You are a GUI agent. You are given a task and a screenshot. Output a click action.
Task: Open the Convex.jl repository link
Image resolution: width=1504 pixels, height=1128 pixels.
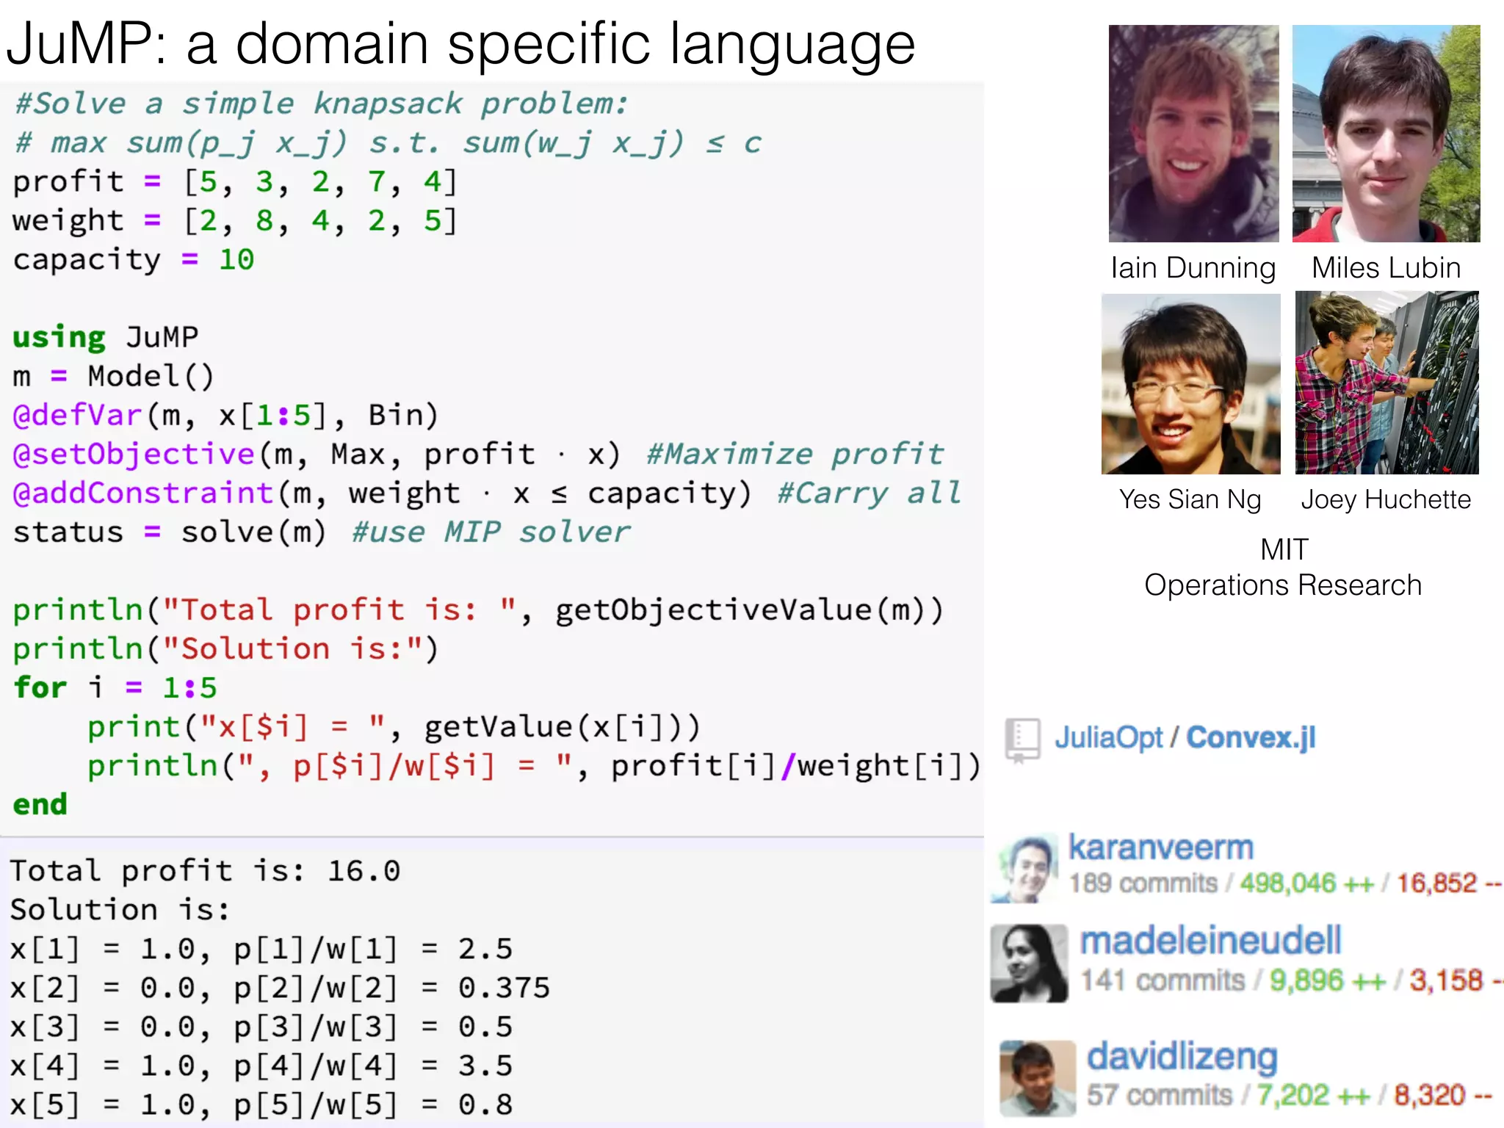(x=1251, y=737)
